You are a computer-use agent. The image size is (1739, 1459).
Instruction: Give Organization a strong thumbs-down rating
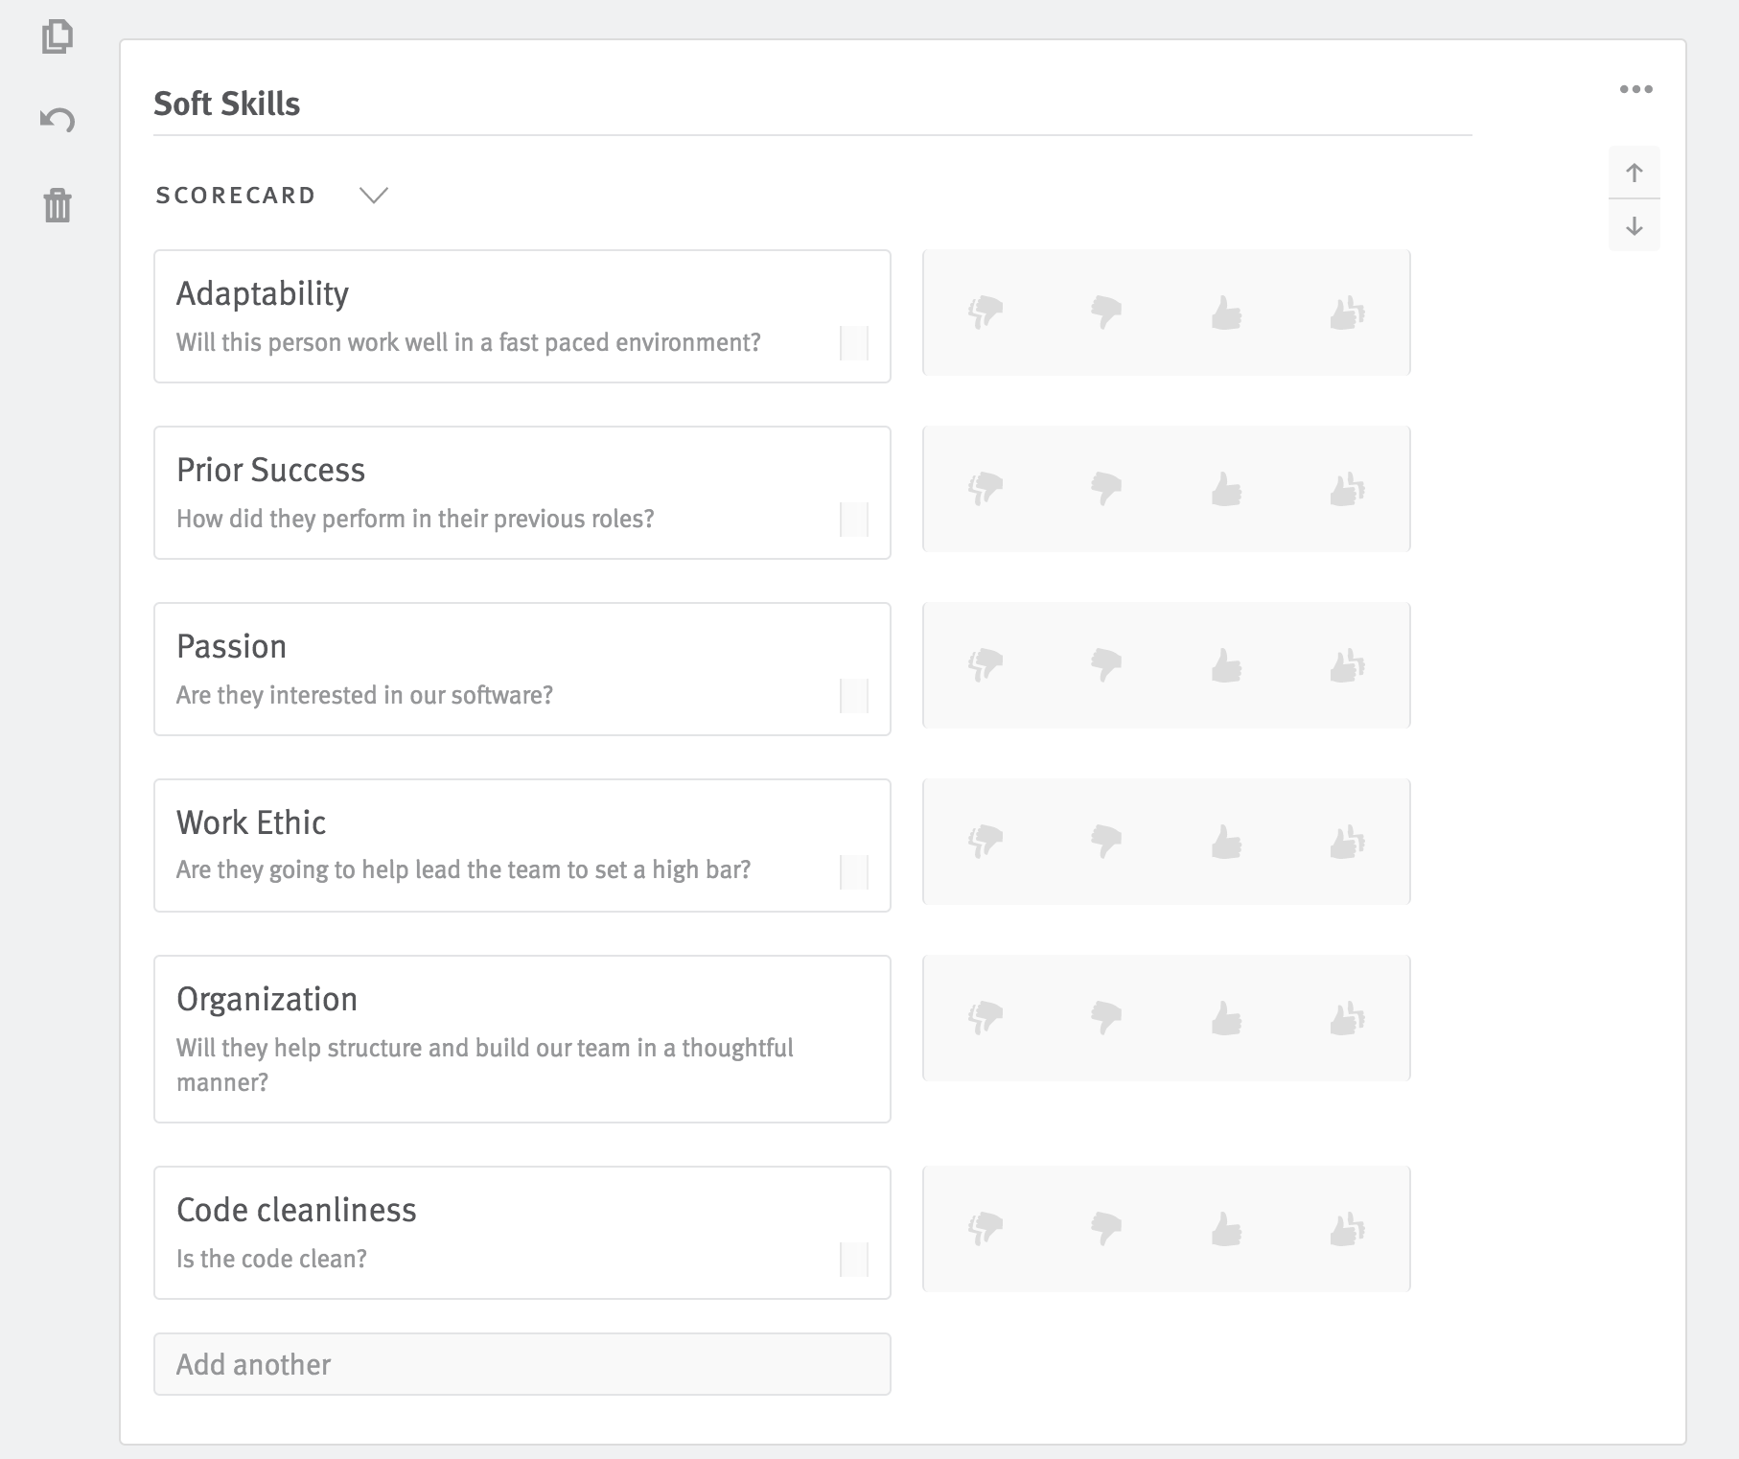point(985,1017)
